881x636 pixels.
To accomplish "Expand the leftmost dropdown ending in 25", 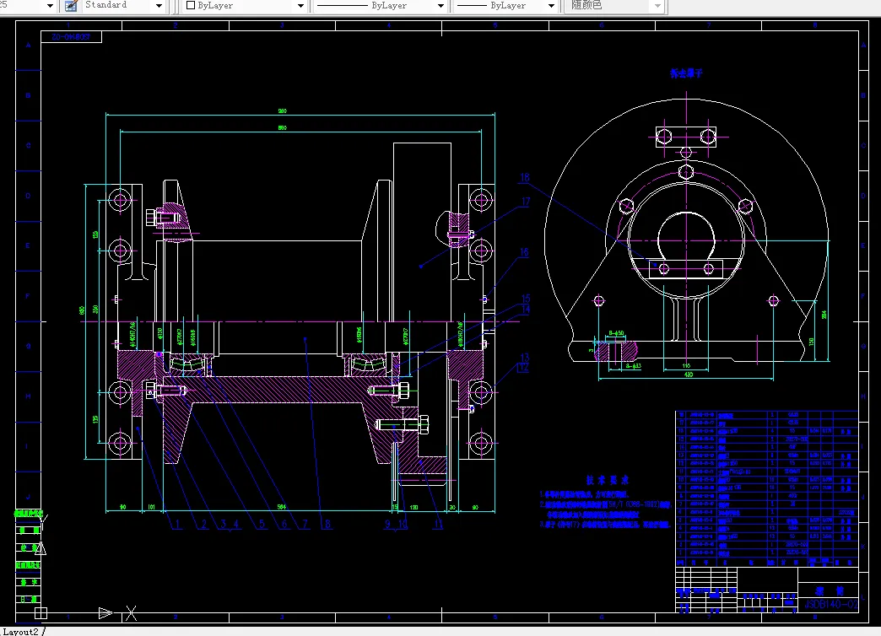I will pos(28,6).
